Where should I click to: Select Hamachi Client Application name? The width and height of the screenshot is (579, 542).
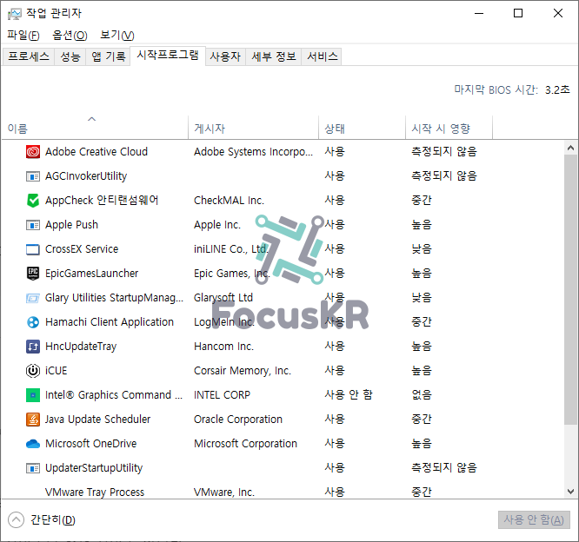click(x=110, y=322)
